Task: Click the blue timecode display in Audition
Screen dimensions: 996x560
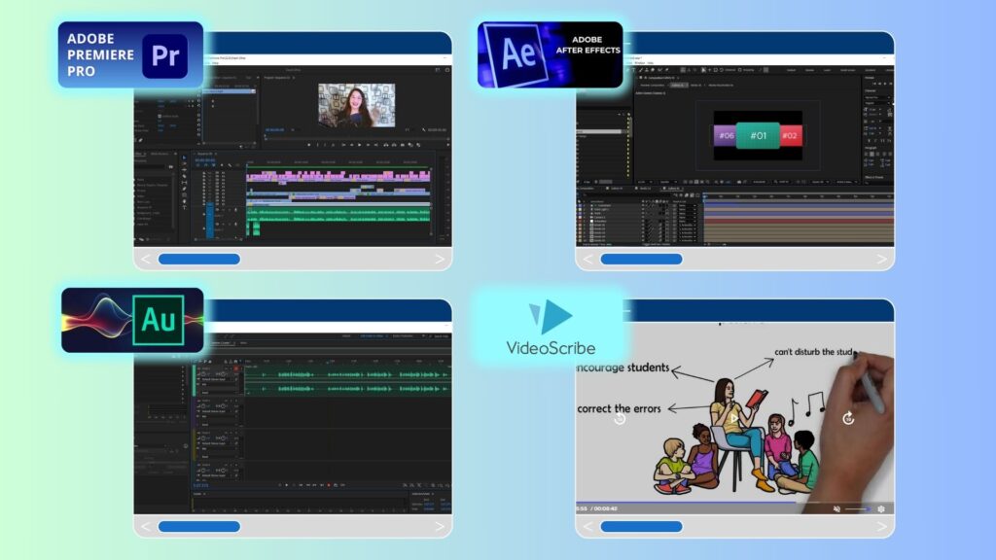Action: (200, 486)
